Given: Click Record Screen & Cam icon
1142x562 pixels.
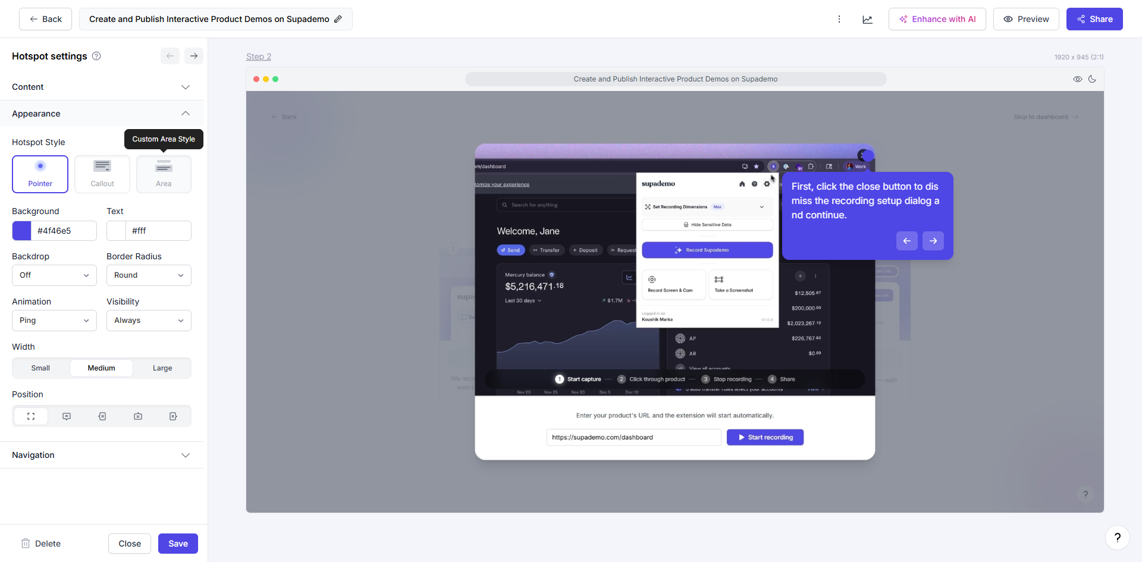Looking at the screenshot, I should tap(652, 280).
